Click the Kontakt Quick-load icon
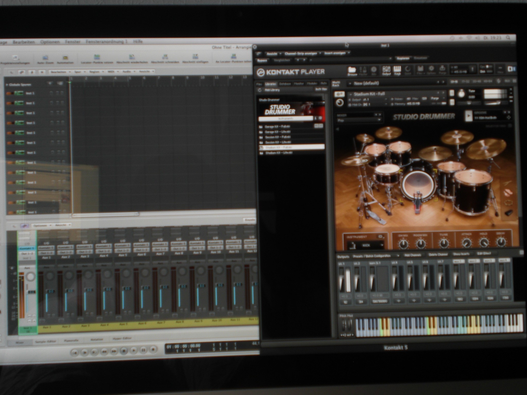This screenshot has width=527, height=395. (408, 70)
